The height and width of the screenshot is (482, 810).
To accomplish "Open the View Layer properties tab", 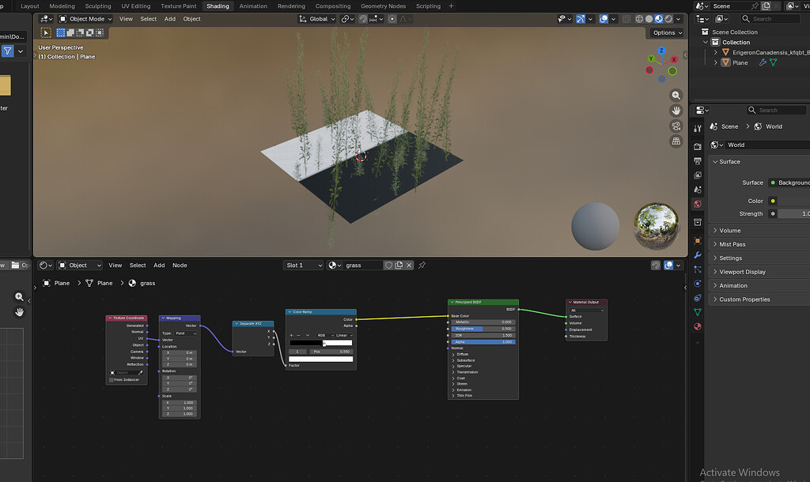I will (698, 175).
